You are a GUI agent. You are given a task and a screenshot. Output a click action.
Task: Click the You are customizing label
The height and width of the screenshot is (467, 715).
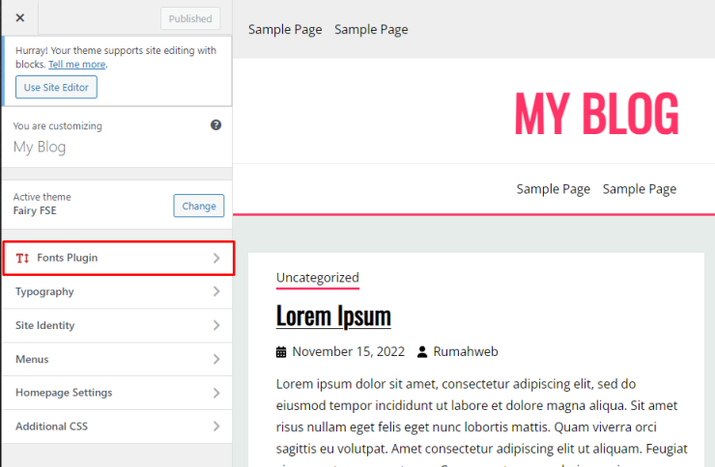point(57,126)
